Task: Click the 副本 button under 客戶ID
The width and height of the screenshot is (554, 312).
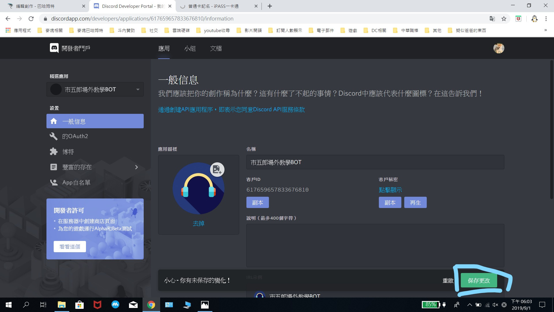Action: [257, 203]
